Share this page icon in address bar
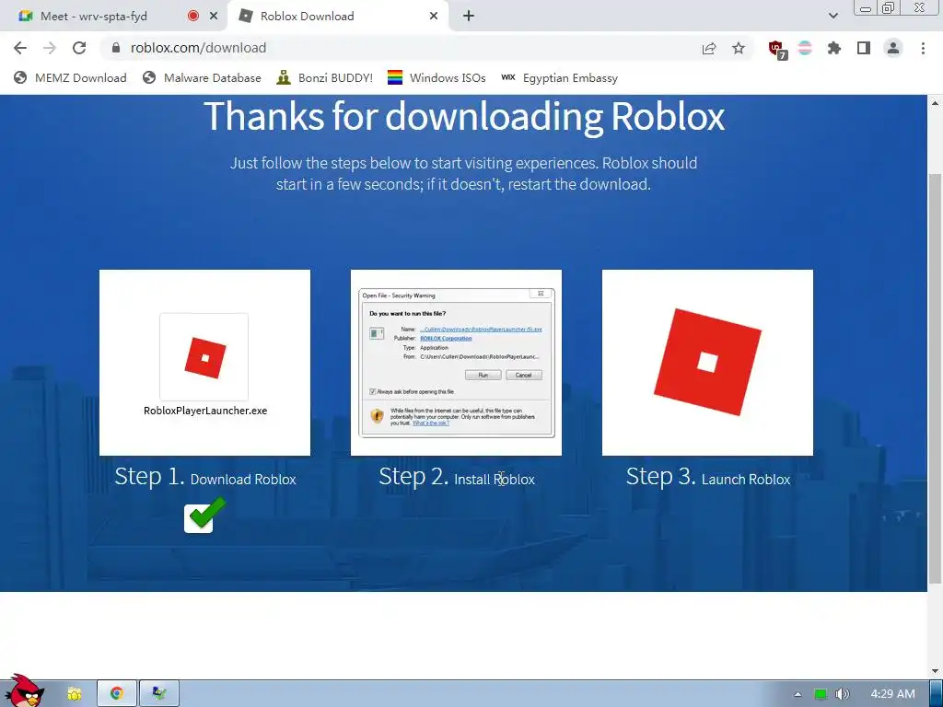 click(x=709, y=48)
